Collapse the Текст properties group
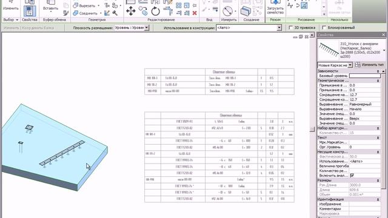The width and height of the screenshot is (388, 218). (378, 137)
